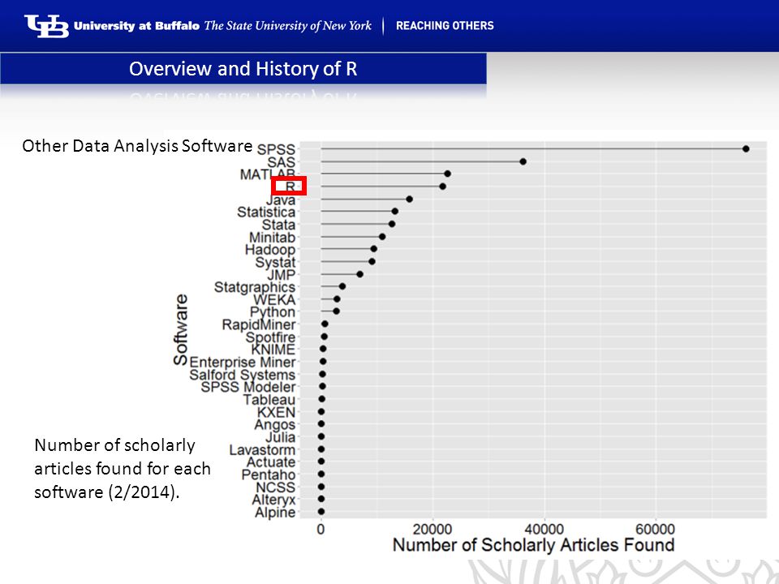This screenshot has width=779, height=584.
Task: Click the 'Actuate' chart label
Action: pos(271,462)
